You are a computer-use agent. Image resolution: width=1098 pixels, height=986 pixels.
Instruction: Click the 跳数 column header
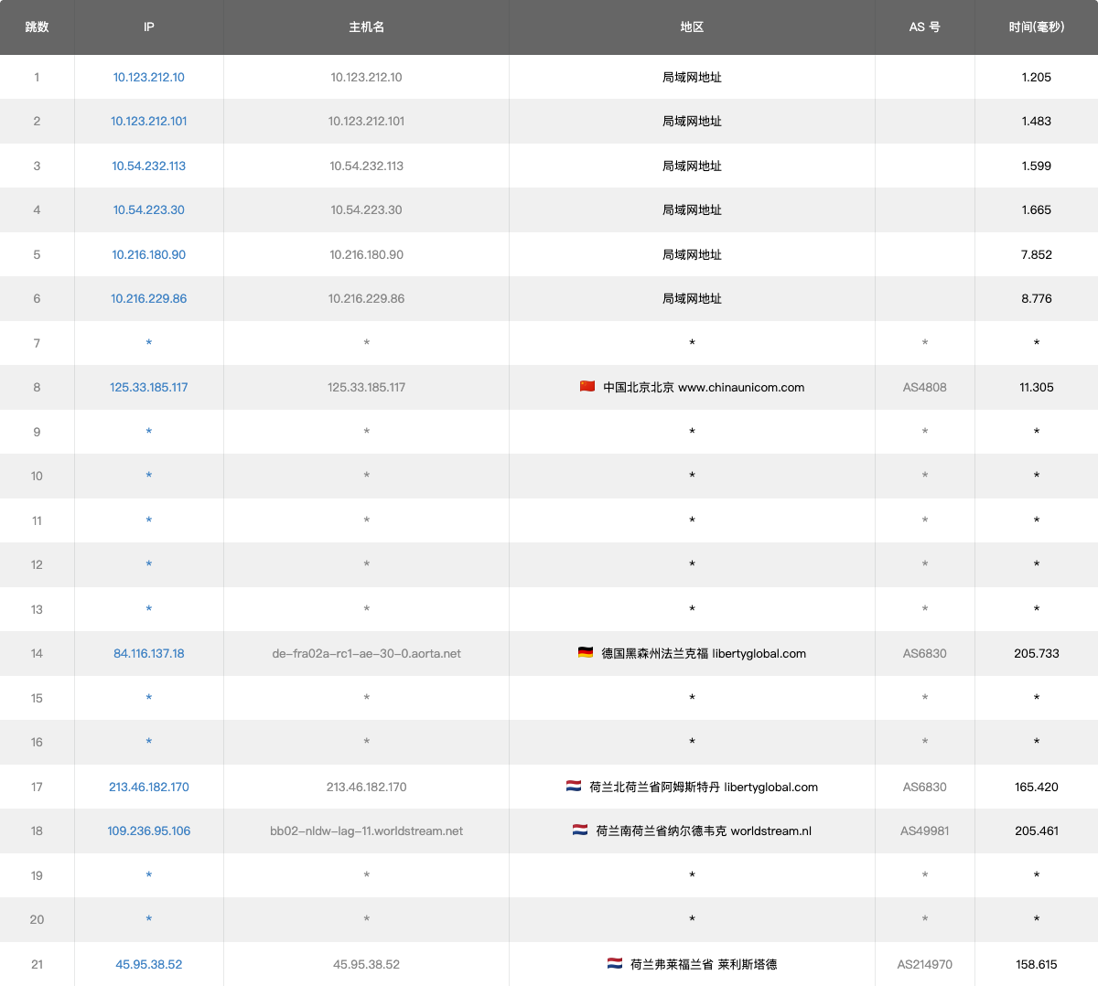(37, 27)
